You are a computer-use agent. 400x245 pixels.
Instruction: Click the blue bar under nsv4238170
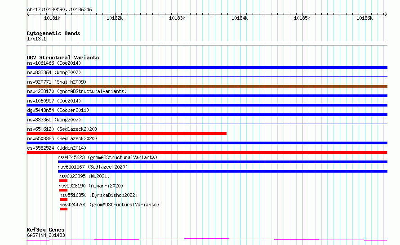[207, 96]
